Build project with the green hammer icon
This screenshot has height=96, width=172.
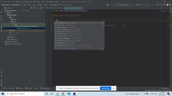click(112, 5)
